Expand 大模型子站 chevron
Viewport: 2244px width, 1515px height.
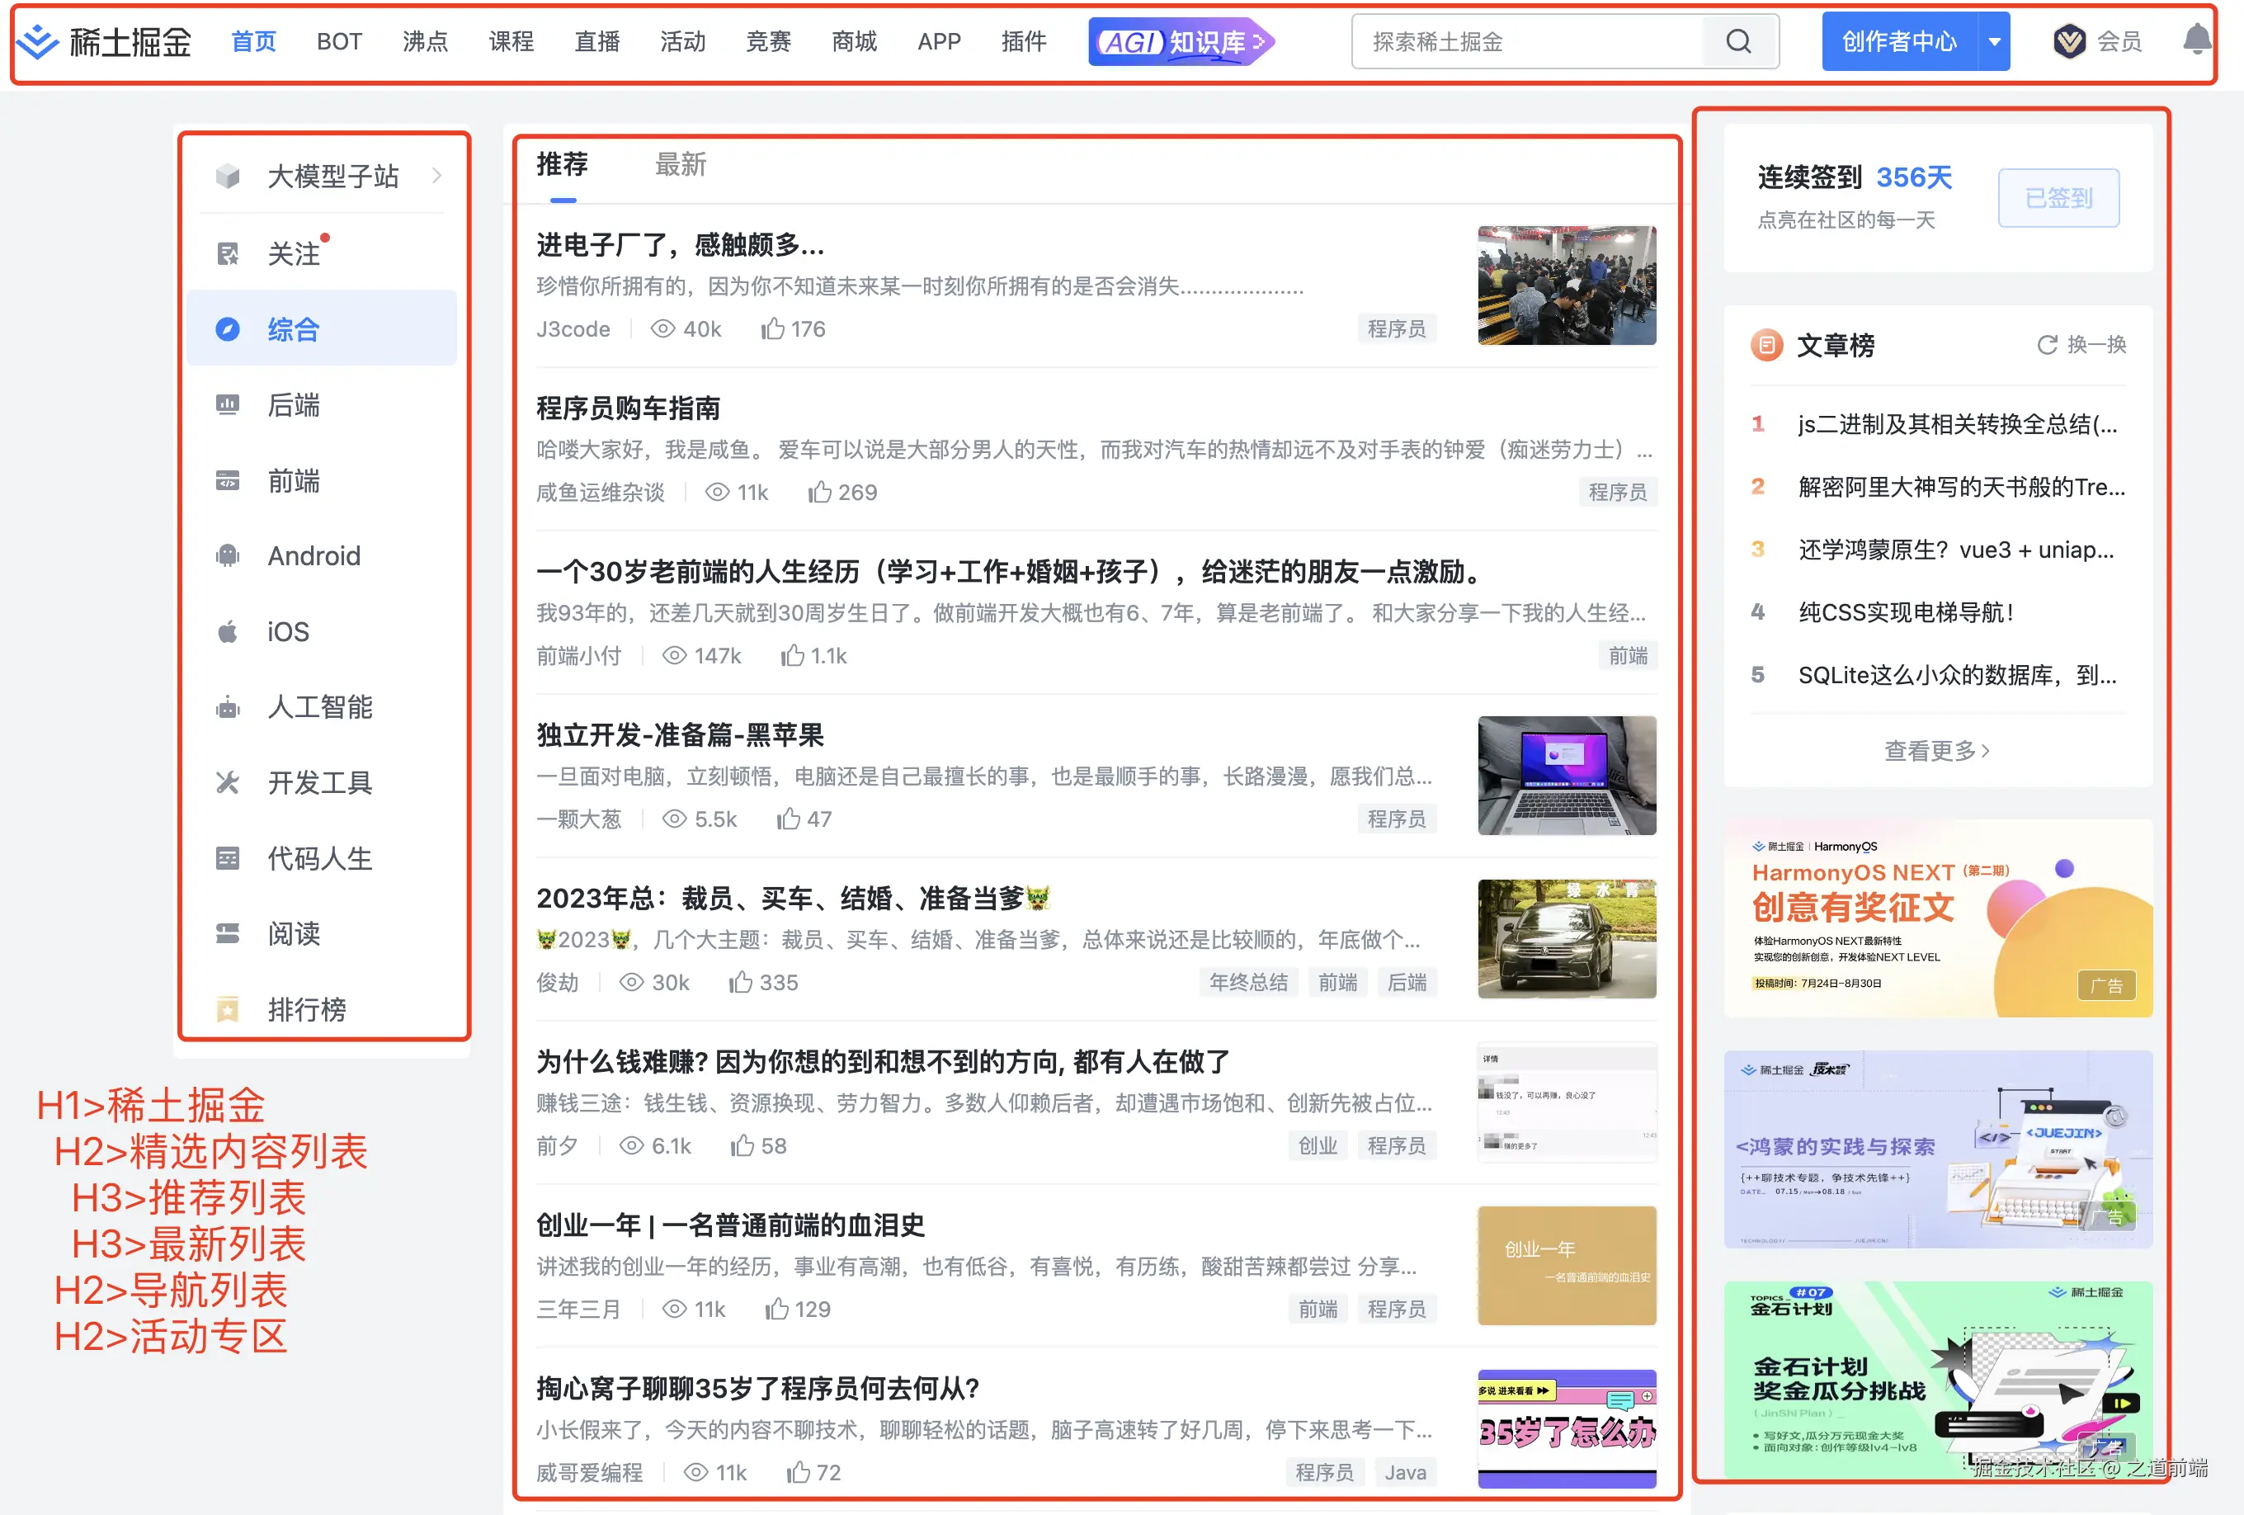[x=437, y=176]
